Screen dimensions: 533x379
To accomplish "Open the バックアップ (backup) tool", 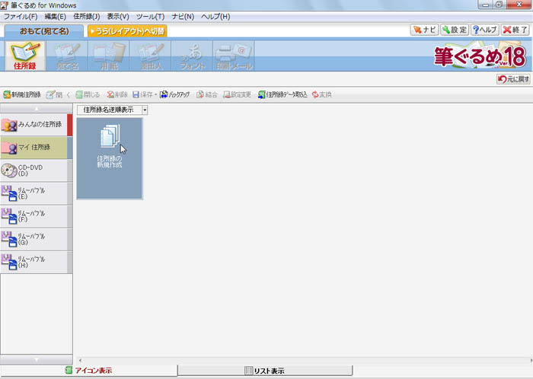I will (174, 94).
